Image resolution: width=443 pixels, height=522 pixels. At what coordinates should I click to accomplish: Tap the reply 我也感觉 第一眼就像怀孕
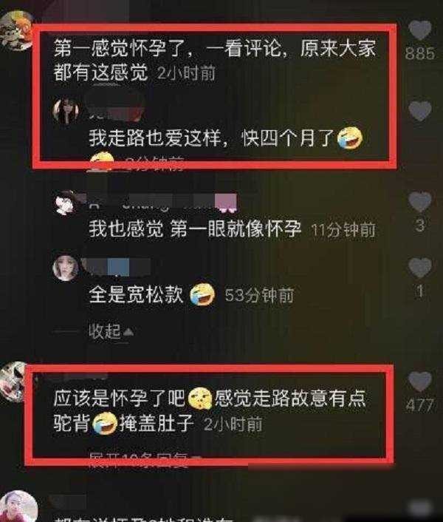[x=195, y=229]
